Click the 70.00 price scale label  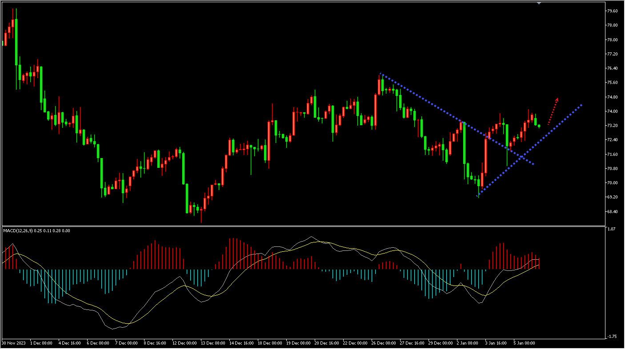tap(612, 183)
